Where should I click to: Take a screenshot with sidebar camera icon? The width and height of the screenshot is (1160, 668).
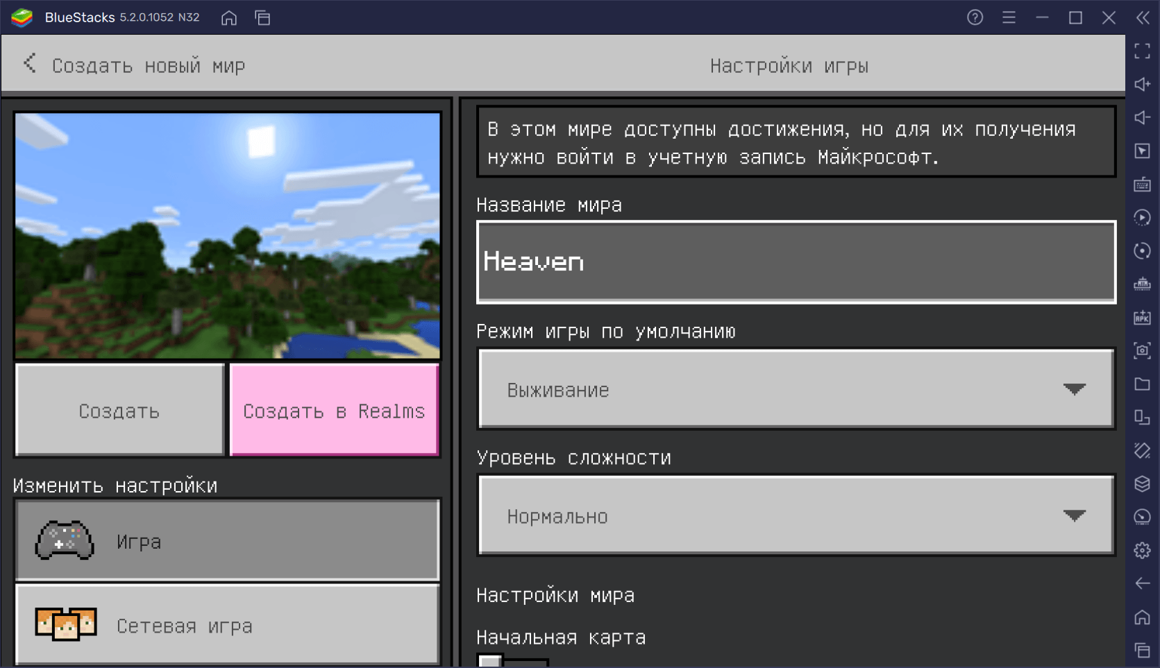click(1142, 351)
